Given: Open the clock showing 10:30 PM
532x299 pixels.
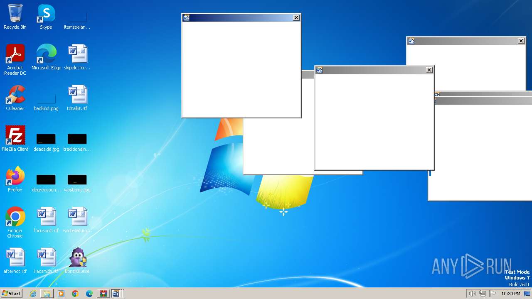Looking at the screenshot, I should (x=510, y=294).
